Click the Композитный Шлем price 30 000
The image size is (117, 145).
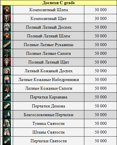coord(101,10)
